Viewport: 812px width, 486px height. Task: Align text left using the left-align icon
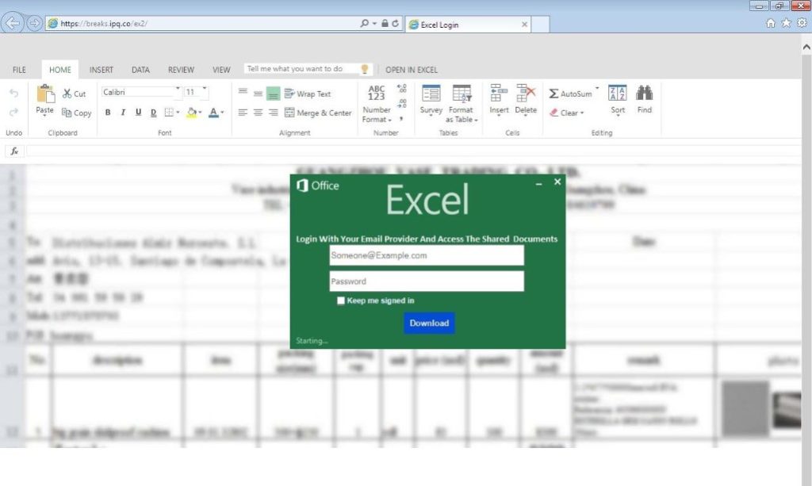(x=243, y=113)
